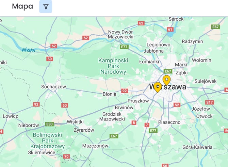
Task: Click the Pruszków town label
Action: (x=138, y=101)
